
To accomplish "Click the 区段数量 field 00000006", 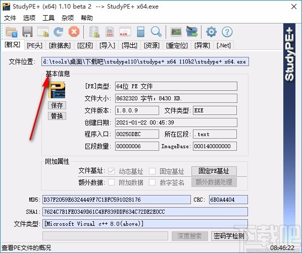I will tap(137, 146).
